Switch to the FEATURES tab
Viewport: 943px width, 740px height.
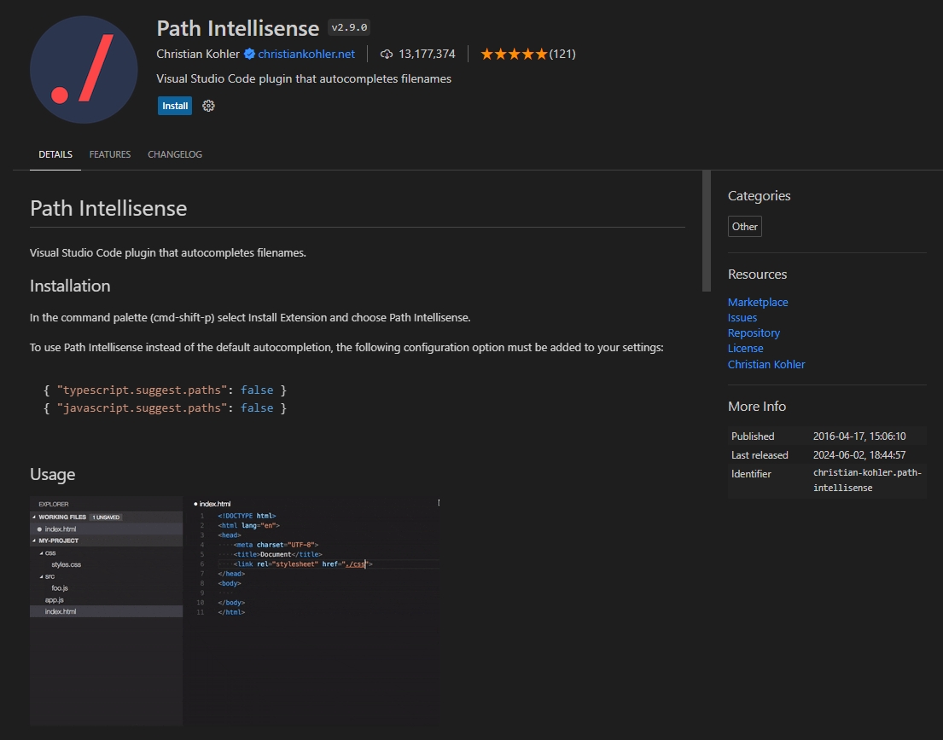tap(110, 154)
